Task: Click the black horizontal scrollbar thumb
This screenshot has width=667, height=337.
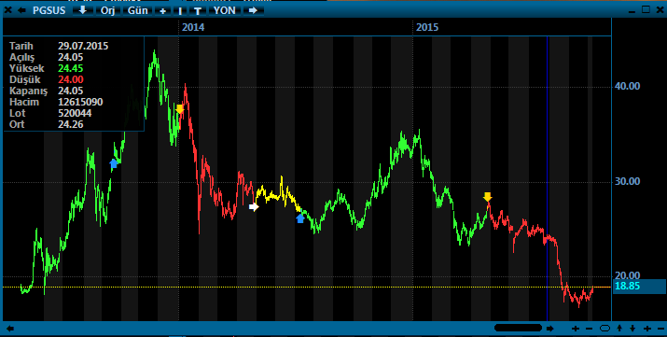Action: (x=518, y=328)
